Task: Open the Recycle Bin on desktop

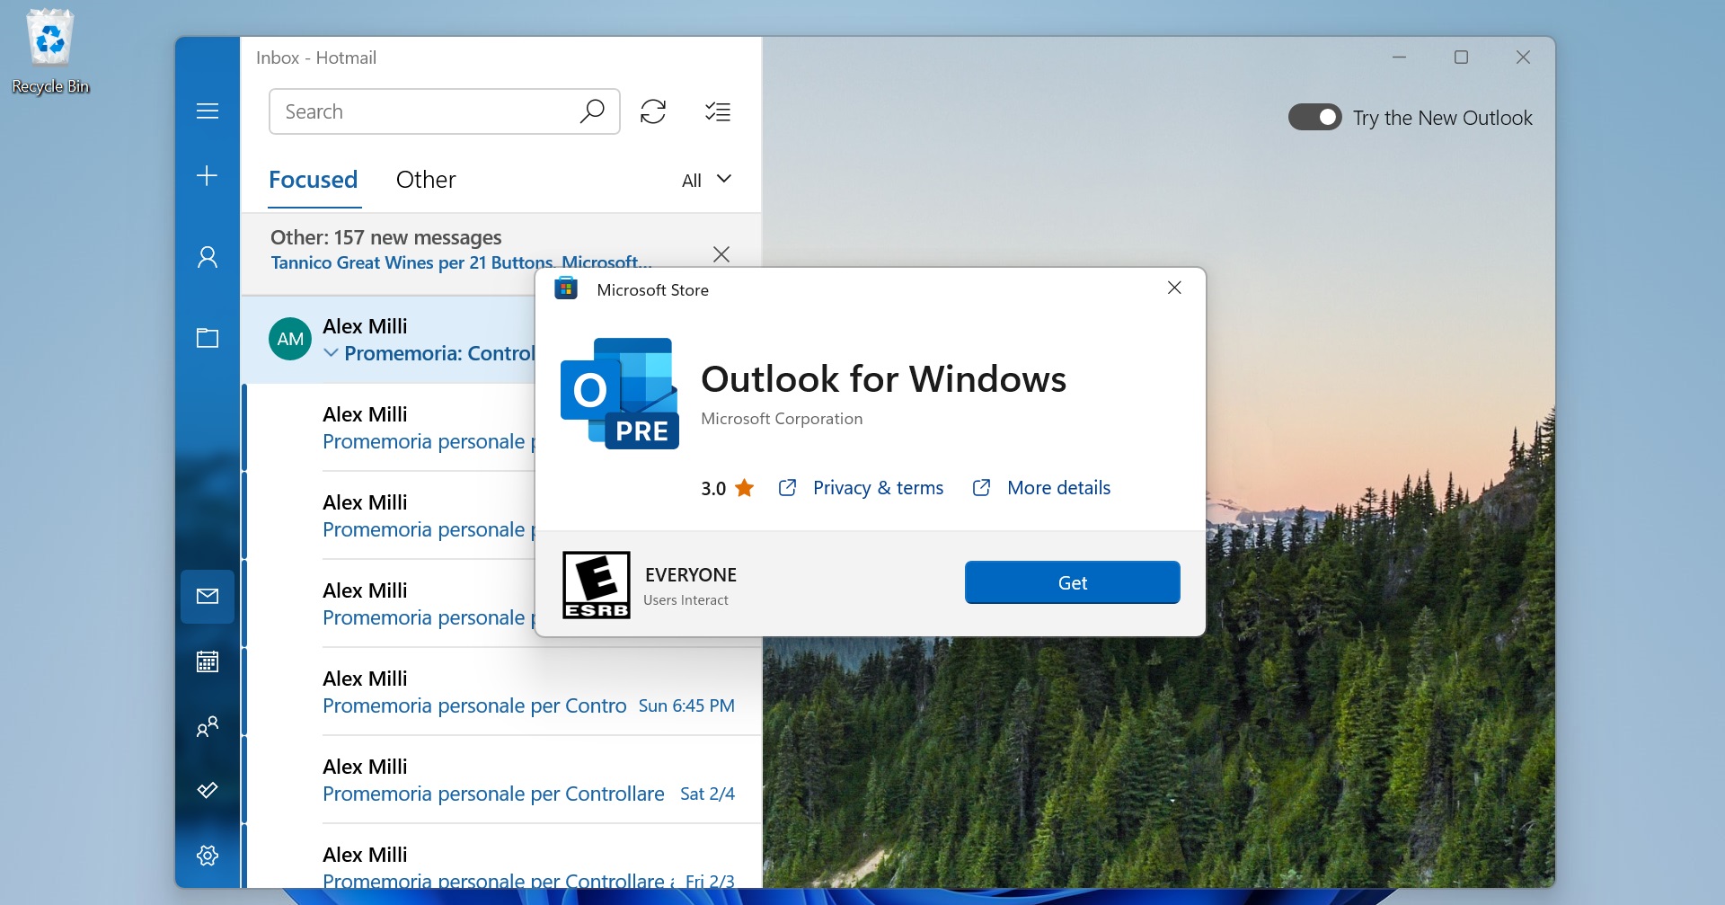Action: point(50,51)
